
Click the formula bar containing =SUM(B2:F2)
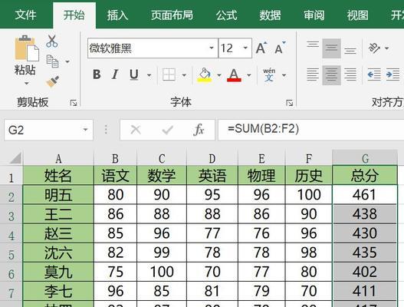click(x=310, y=130)
